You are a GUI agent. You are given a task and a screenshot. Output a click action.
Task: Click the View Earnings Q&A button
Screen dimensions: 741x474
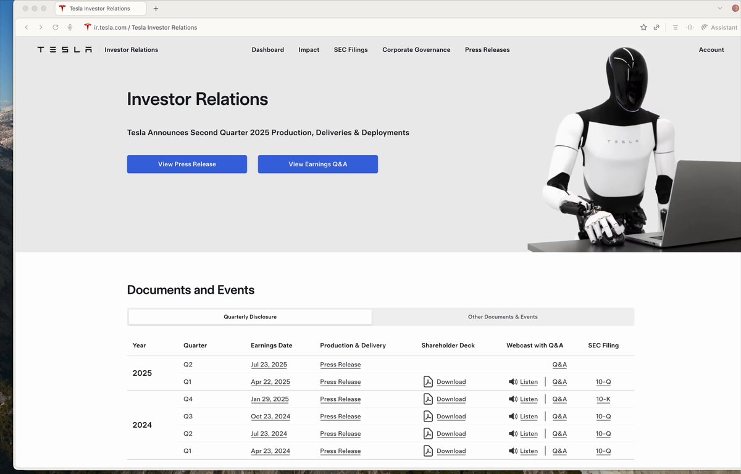point(318,164)
